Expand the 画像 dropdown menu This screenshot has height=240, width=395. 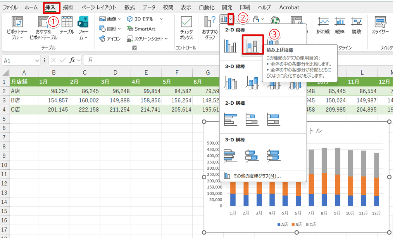coord(119,19)
